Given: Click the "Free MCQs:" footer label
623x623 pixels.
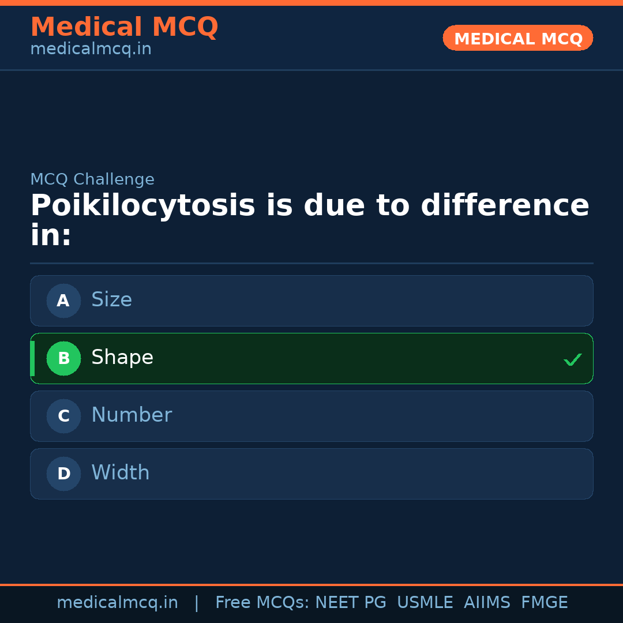Looking at the screenshot, I should pos(262,603).
